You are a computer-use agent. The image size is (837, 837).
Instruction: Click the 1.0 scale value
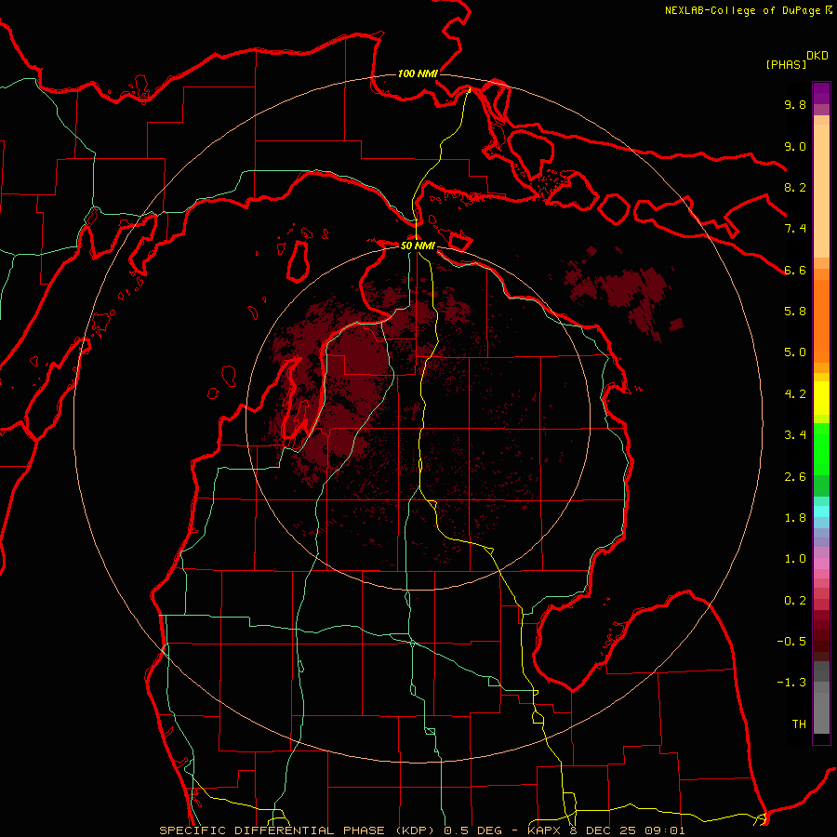tap(795, 559)
